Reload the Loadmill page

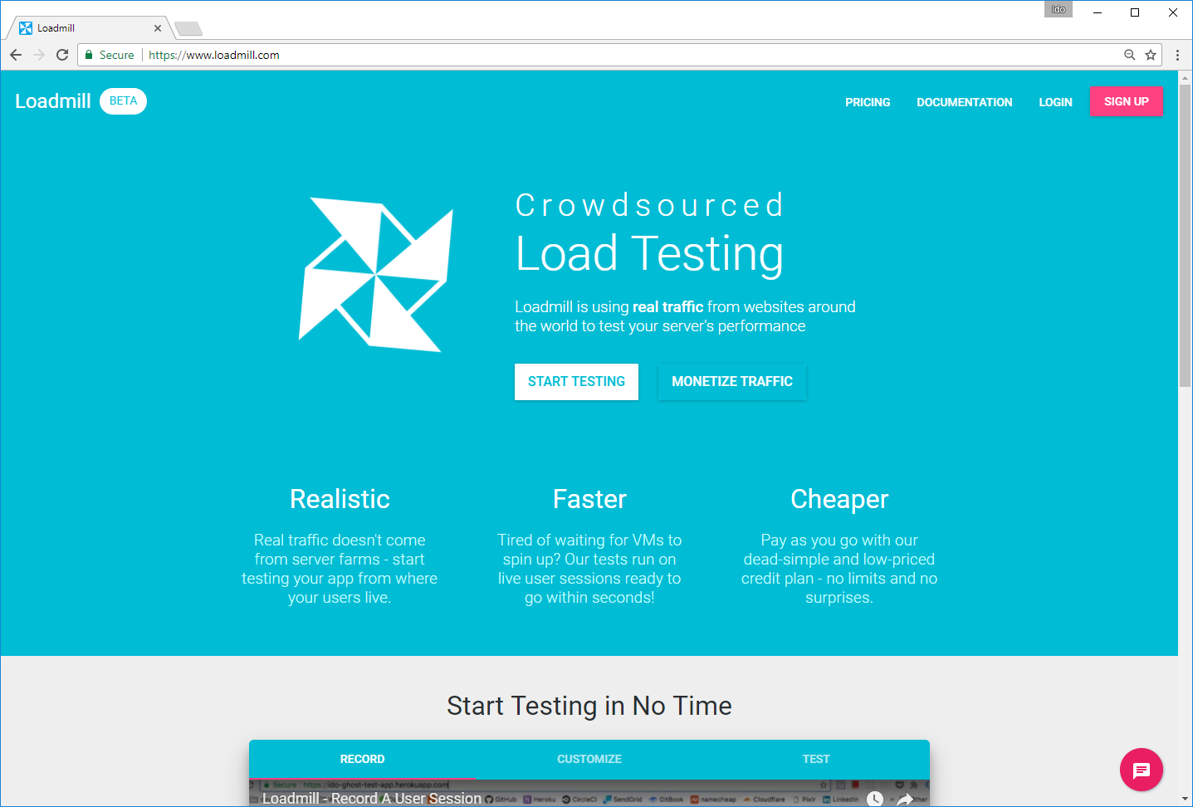62,55
